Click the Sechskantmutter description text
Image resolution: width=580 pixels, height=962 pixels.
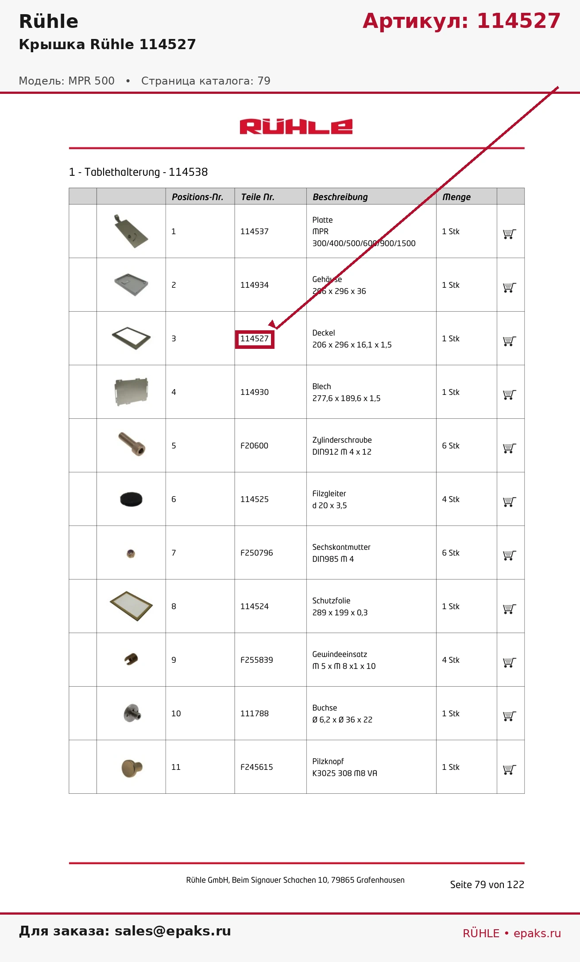(341, 553)
